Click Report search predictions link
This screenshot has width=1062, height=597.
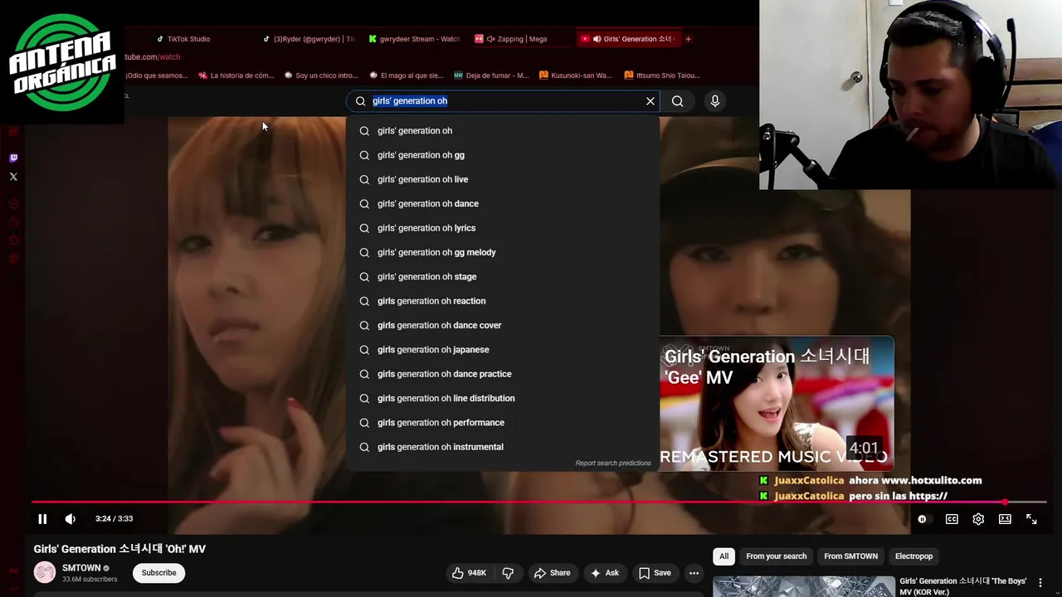(613, 464)
